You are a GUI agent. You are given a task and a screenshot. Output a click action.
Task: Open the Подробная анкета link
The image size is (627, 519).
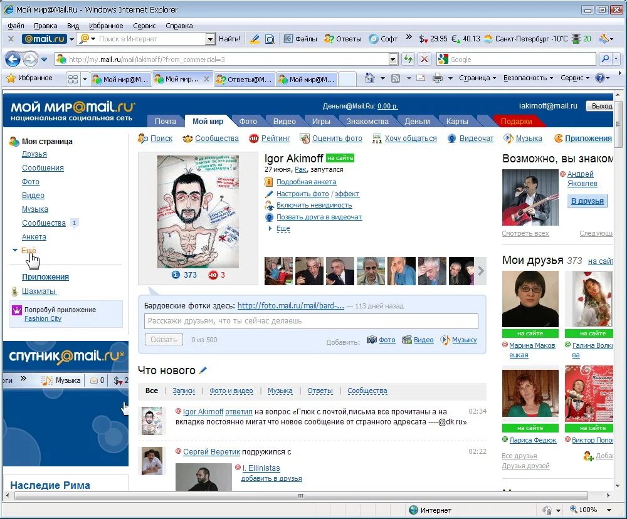point(307,182)
